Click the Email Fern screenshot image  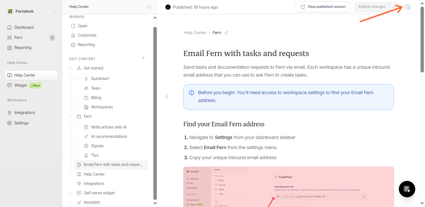(288, 187)
